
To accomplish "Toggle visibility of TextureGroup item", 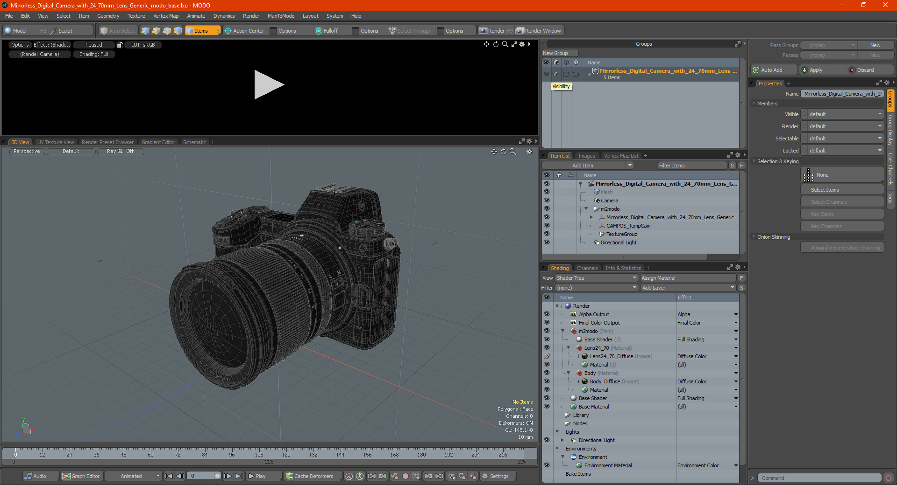I will click(x=547, y=234).
